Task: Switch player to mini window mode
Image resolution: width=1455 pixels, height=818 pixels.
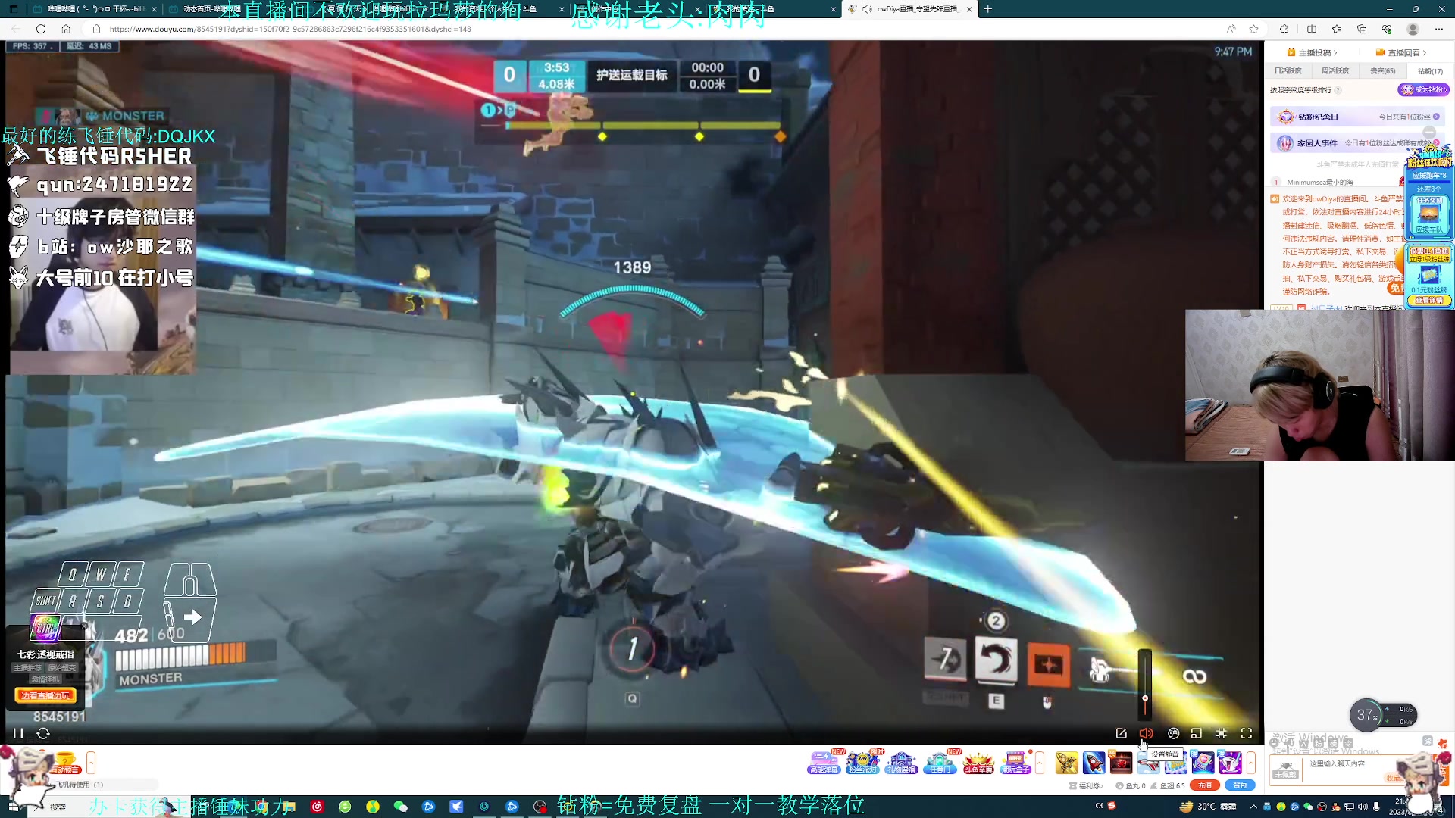Action: click(1197, 733)
